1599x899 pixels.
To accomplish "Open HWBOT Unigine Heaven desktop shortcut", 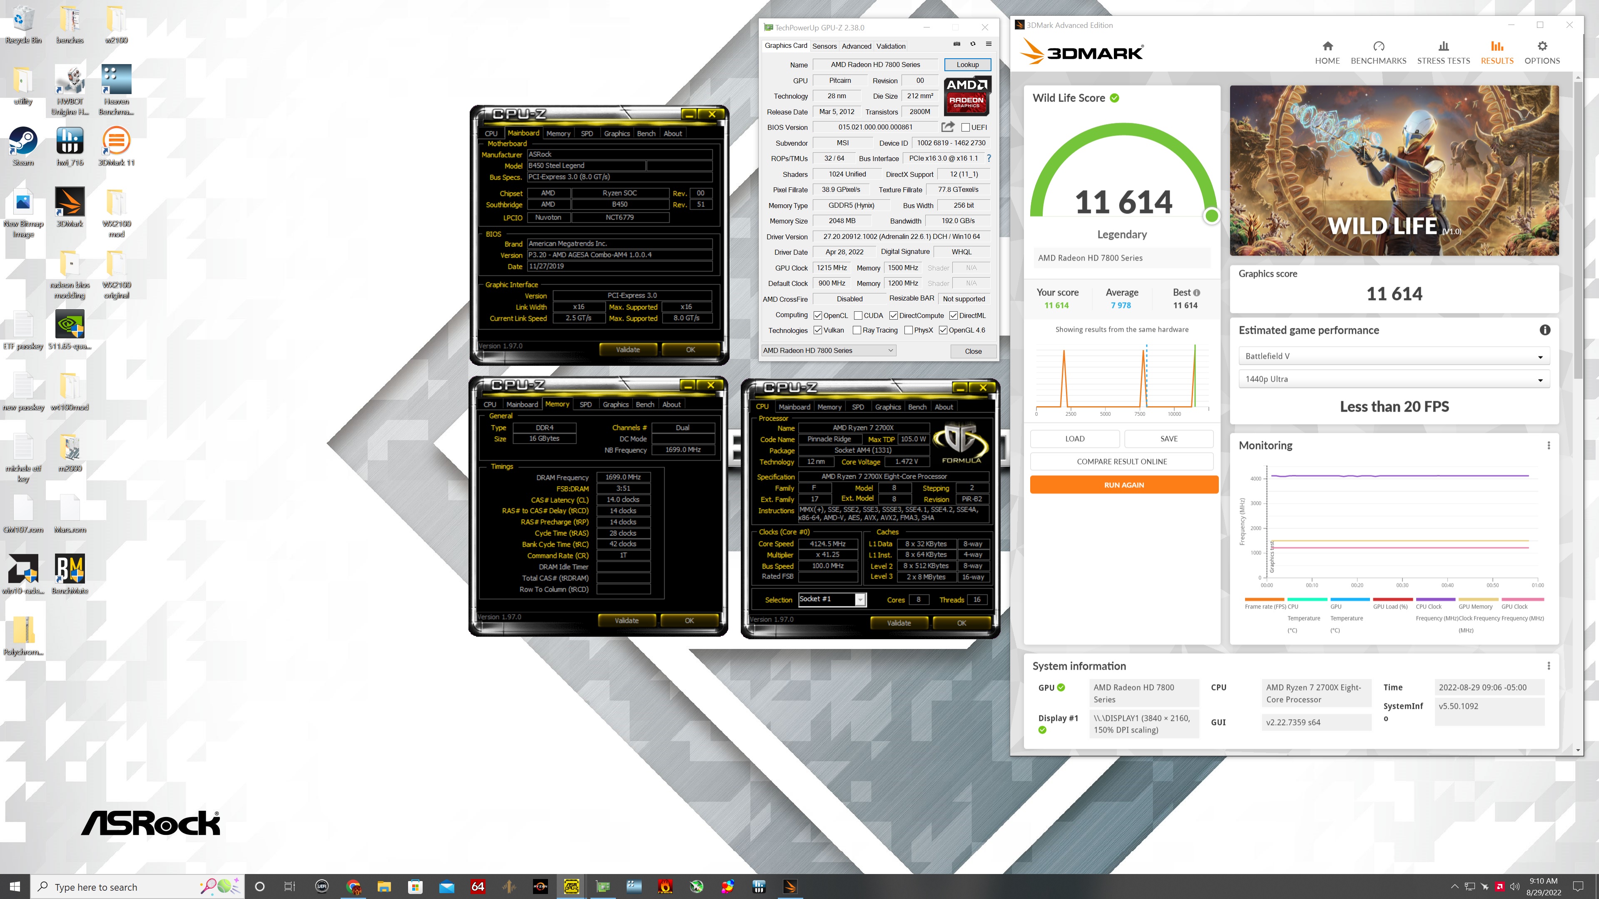I will 70,91.
